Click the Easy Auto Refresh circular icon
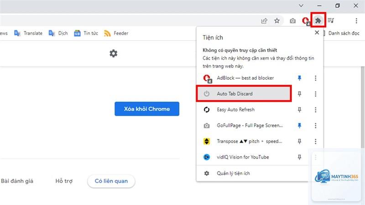 (207, 109)
